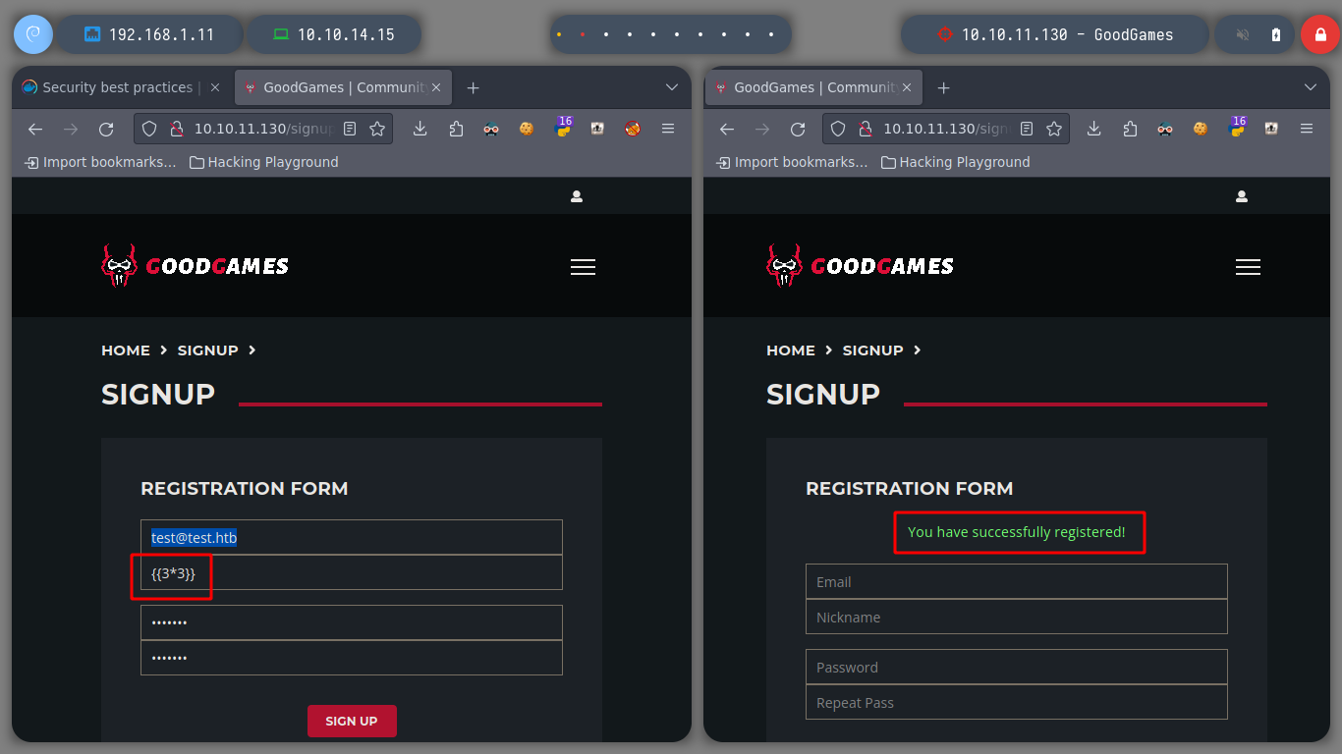
Task: Toggle the muted volume icon in the top bar
Action: (x=1243, y=34)
